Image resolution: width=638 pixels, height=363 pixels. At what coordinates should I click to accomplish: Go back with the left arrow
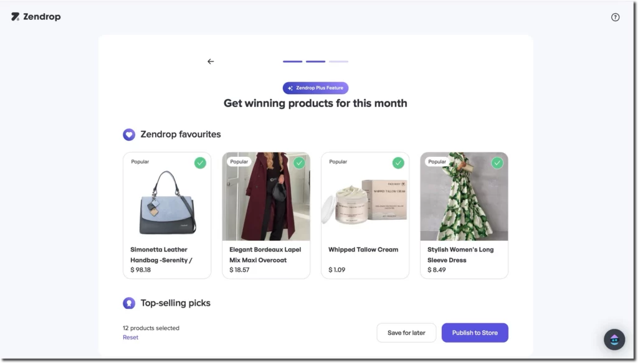point(211,62)
